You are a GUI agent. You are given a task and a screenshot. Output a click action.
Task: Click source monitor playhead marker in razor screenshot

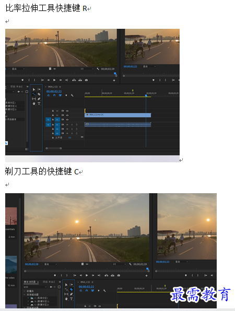tap(148, 269)
